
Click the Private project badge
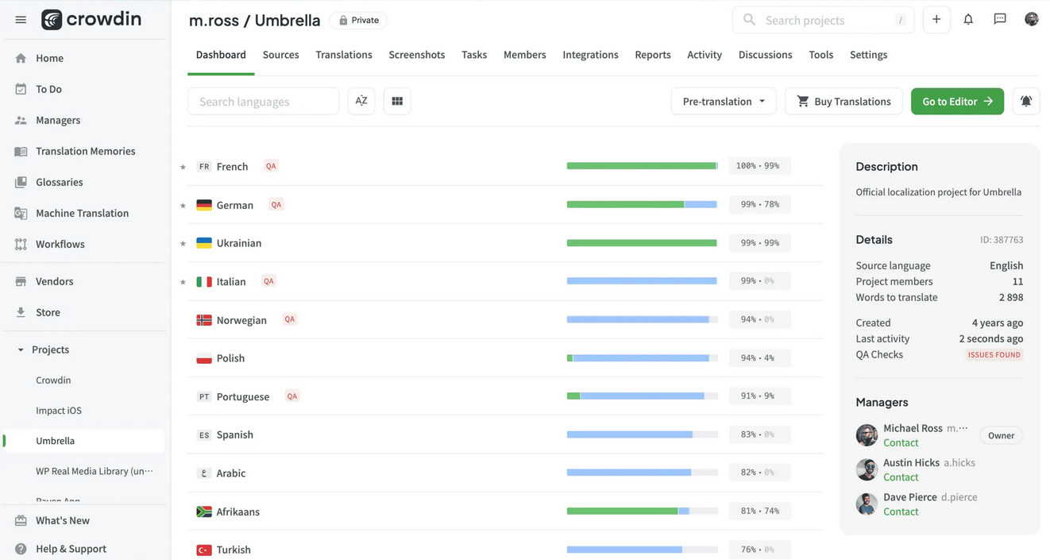tap(359, 20)
